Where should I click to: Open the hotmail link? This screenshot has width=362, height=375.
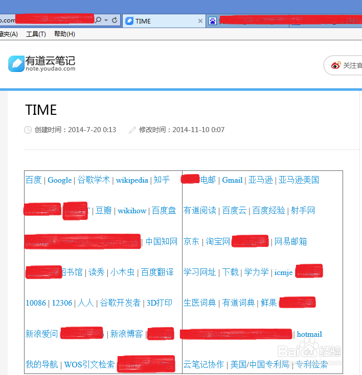pos(309,334)
